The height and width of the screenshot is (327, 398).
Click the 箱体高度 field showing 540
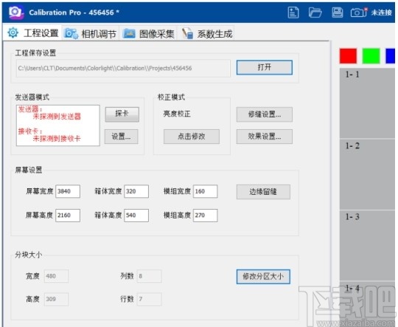(136, 216)
